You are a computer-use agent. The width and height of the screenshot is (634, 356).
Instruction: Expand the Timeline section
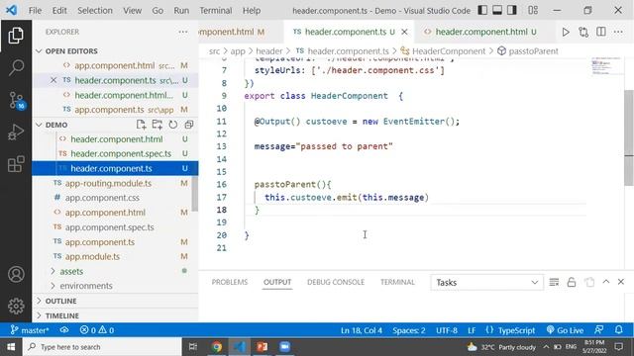[x=61, y=315]
